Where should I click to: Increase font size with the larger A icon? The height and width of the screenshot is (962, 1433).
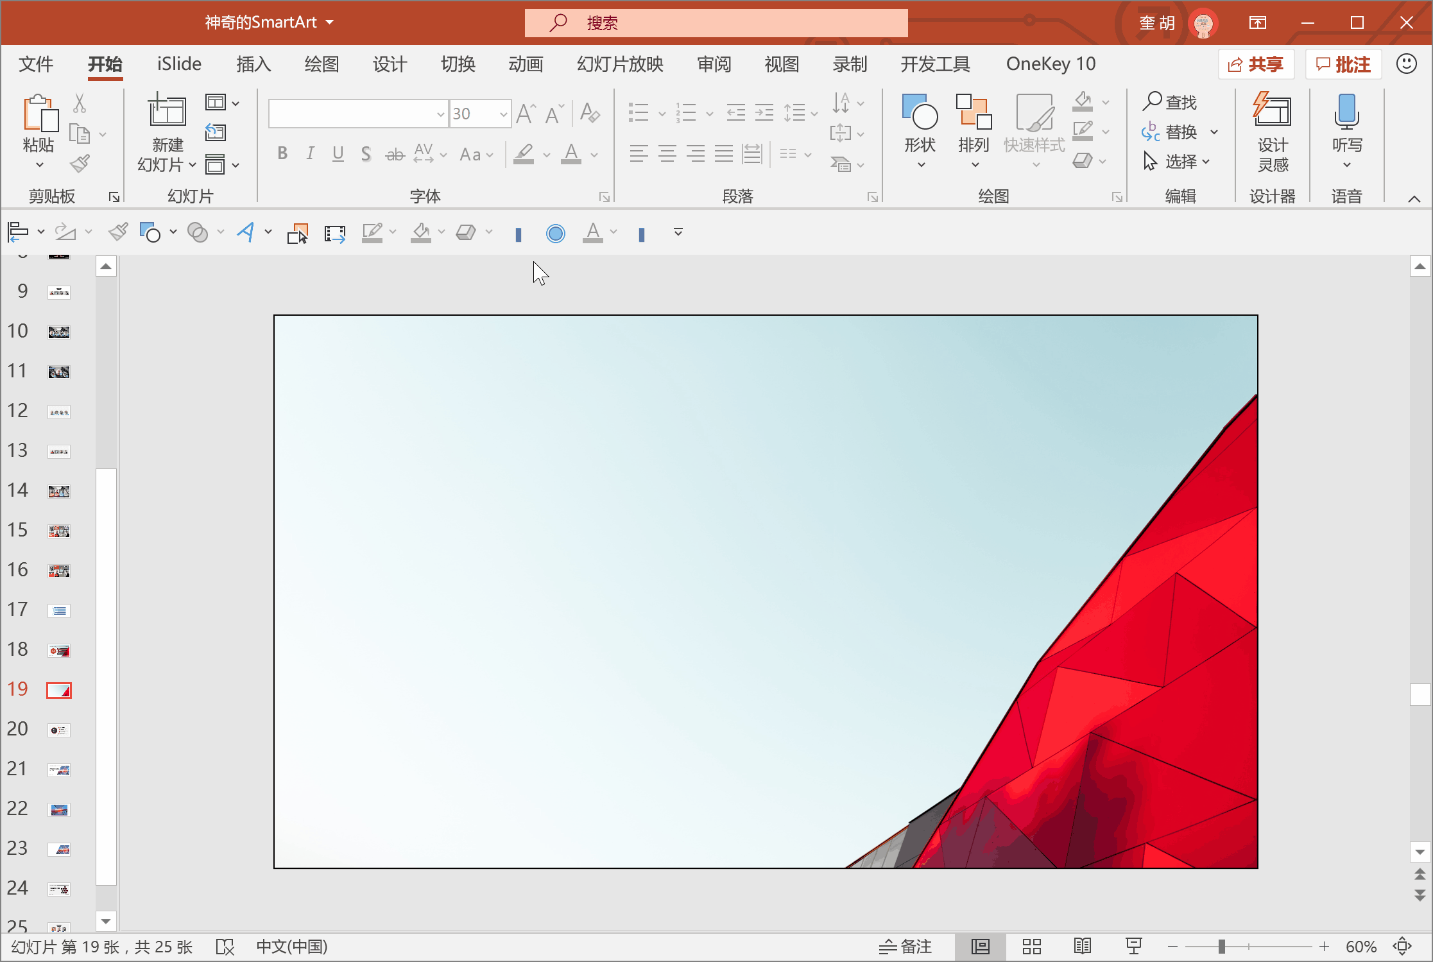(526, 114)
